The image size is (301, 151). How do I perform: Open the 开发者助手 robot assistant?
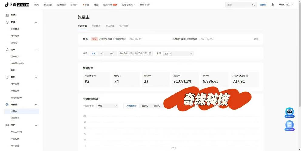(x=289, y=113)
